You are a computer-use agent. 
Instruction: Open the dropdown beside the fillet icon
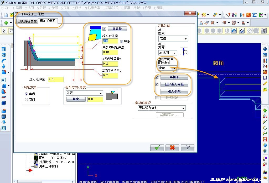8,72
